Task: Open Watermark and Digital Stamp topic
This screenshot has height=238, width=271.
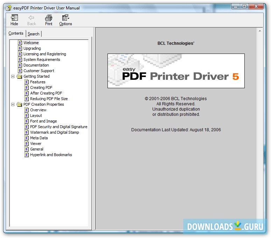Action: (55, 132)
